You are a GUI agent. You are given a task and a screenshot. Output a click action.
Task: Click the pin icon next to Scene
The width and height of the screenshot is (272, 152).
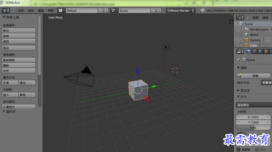point(239,60)
